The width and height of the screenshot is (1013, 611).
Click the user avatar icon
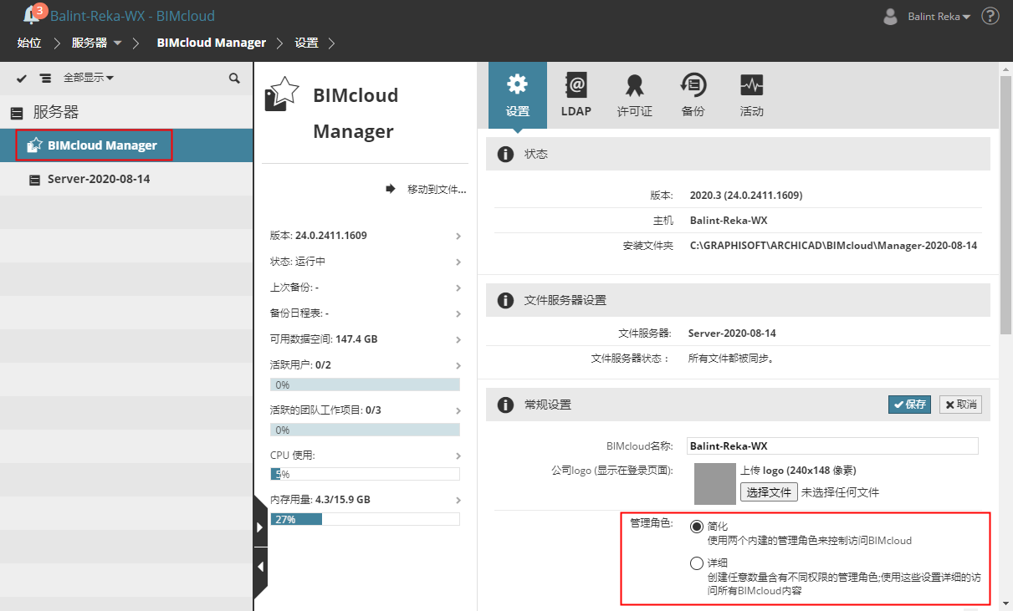point(891,16)
